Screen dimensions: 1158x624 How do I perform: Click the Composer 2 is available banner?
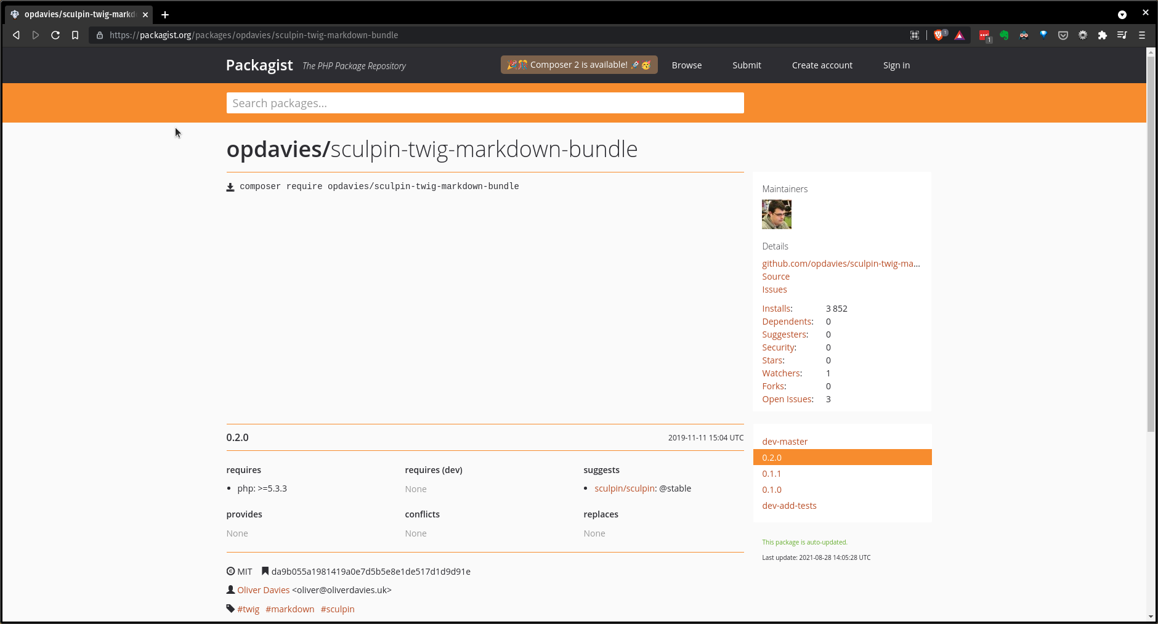coord(578,65)
